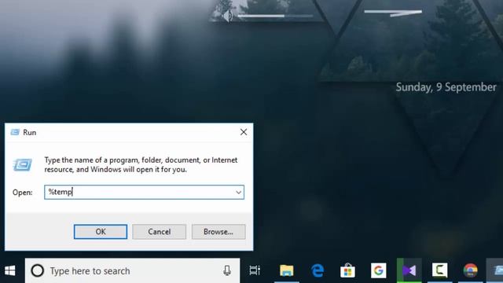This screenshot has height=283, width=503.
Task: Open the Windows Start menu
Action: (x=9, y=270)
